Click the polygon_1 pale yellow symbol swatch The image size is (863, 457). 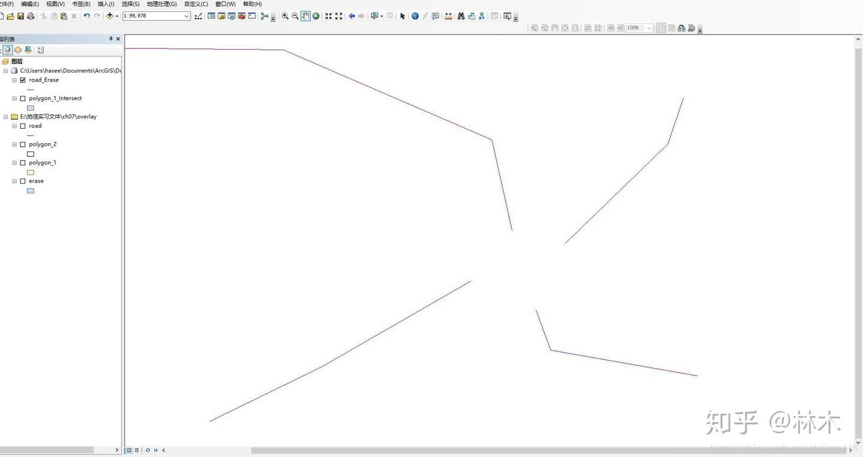tap(31, 172)
